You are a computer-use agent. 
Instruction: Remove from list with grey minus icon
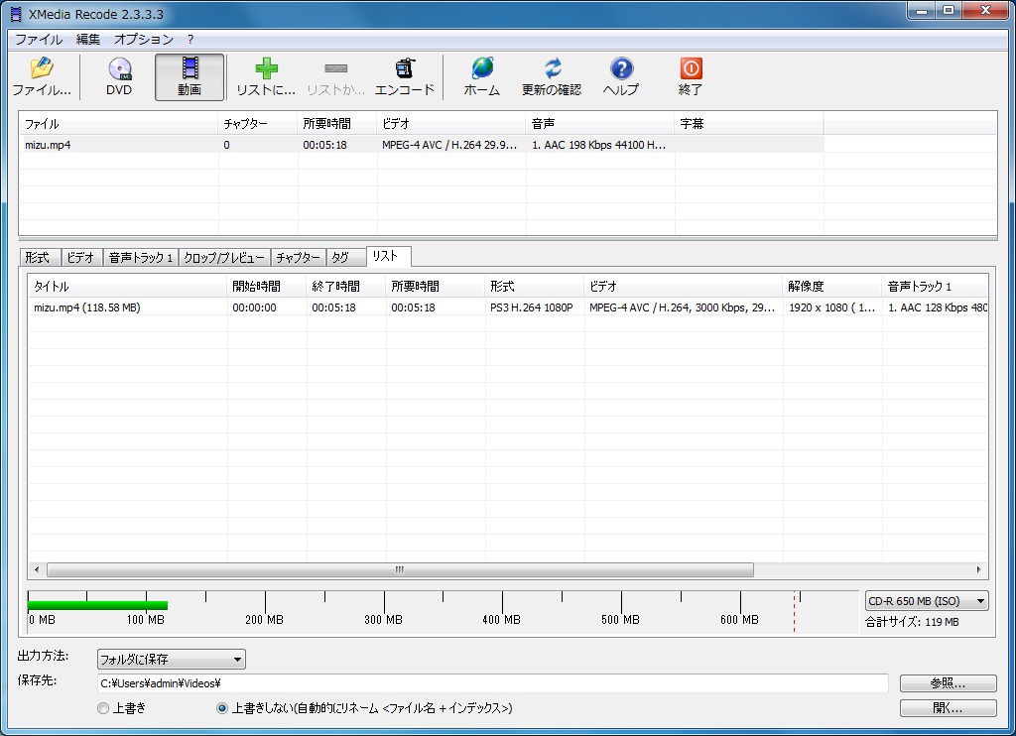click(x=335, y=77)
